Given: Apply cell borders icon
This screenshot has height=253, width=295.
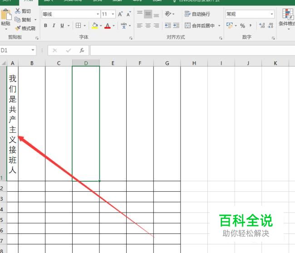Looking at the screenshot, I should (x=78, y=25).
